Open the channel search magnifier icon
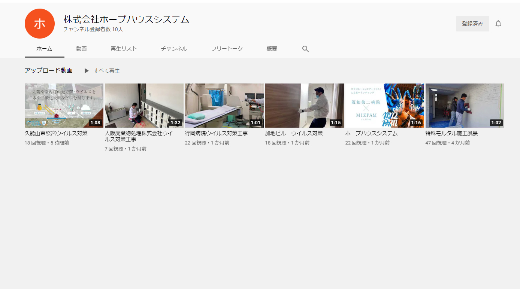 [305, 49]
